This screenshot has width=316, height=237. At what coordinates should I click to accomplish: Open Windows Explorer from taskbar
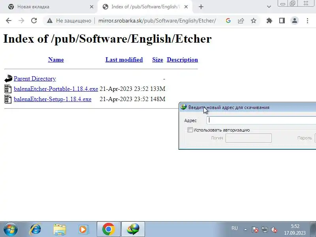pos(60,229)
